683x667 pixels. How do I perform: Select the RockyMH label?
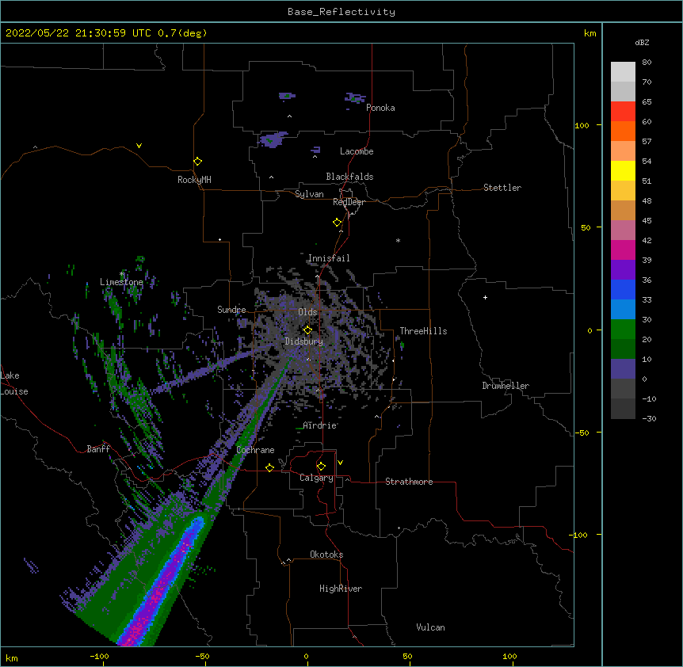(194, 180)
